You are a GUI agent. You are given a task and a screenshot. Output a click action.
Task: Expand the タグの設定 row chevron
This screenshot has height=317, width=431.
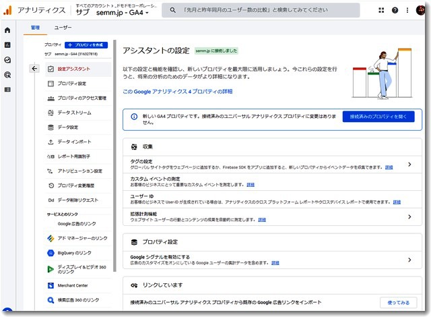point(409,165)
